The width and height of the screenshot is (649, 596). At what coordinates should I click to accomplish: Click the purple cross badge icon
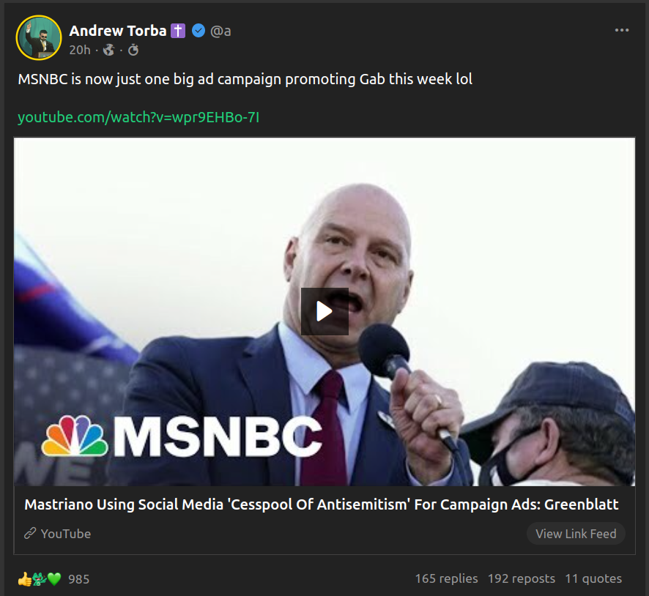point(178,31)
